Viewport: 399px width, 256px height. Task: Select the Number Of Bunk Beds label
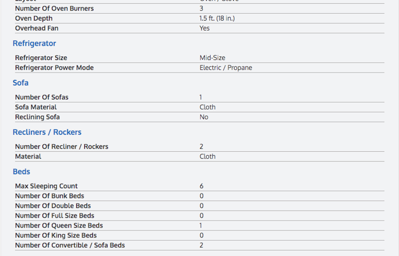point(50,196)
